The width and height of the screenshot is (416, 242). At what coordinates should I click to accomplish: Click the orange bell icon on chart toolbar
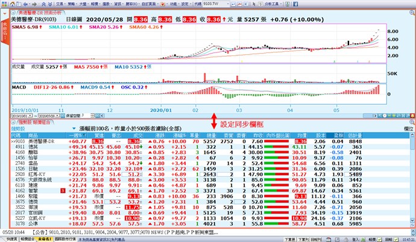[412, 116]
